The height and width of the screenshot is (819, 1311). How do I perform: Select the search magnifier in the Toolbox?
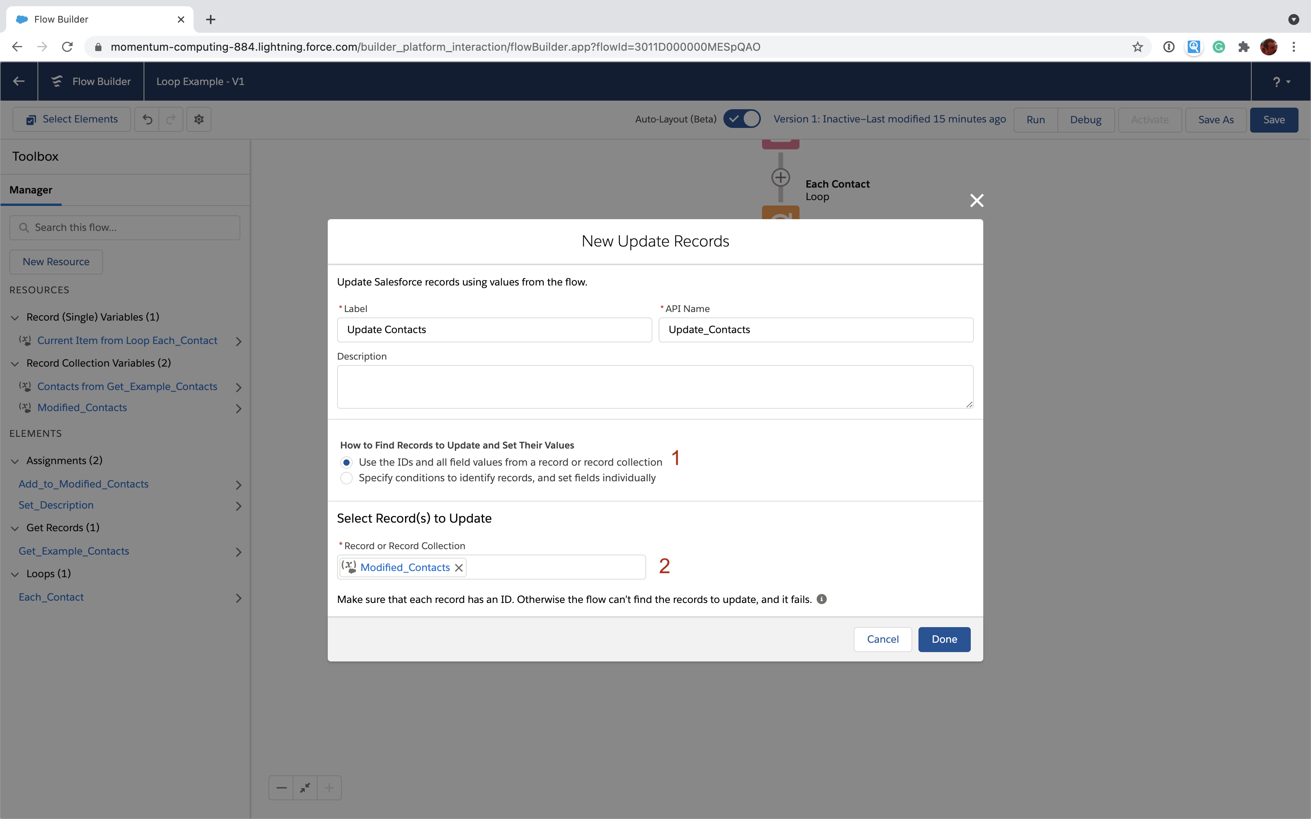coord(24,227)
